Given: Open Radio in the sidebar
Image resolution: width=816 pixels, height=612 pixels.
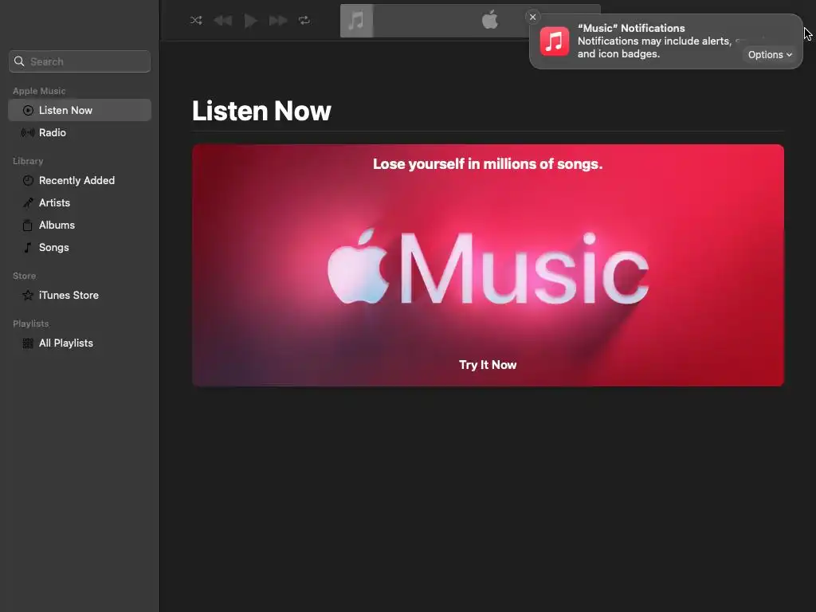Looking at the screenshot, I should 80,133.
